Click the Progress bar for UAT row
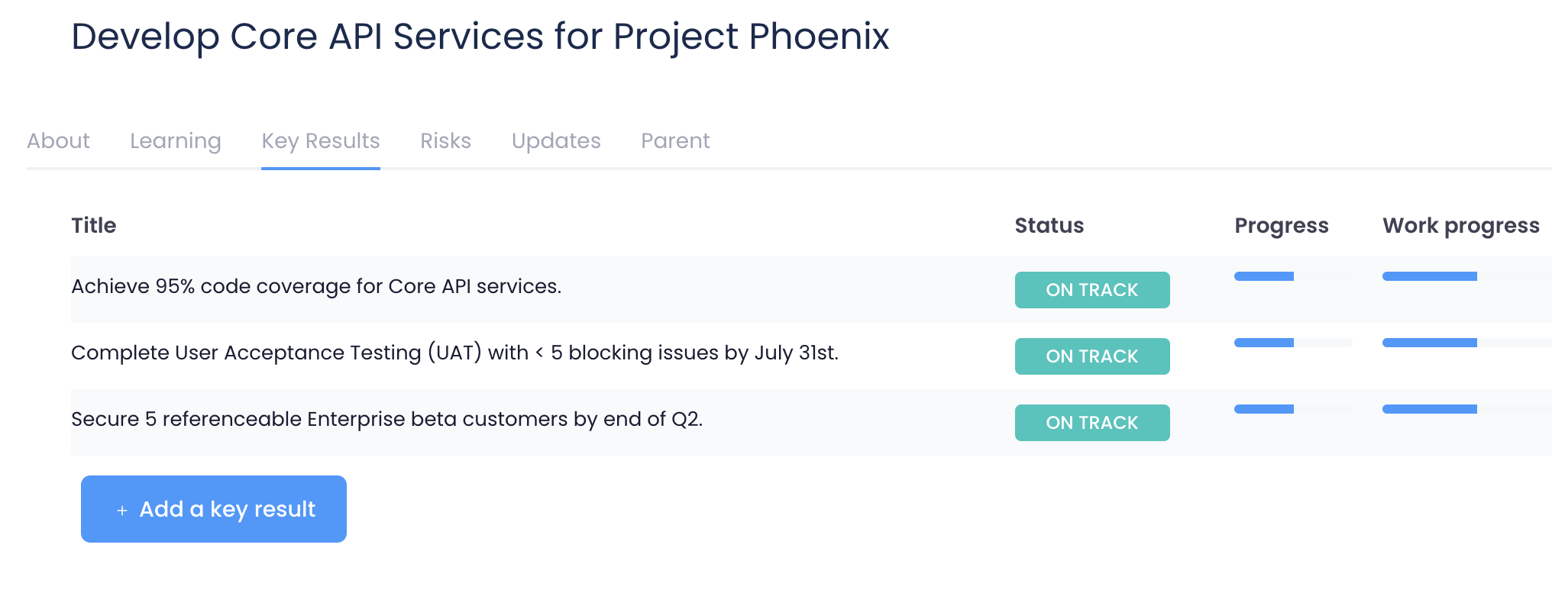Viewport: 1552px width, 609px height. (1292, 343)
